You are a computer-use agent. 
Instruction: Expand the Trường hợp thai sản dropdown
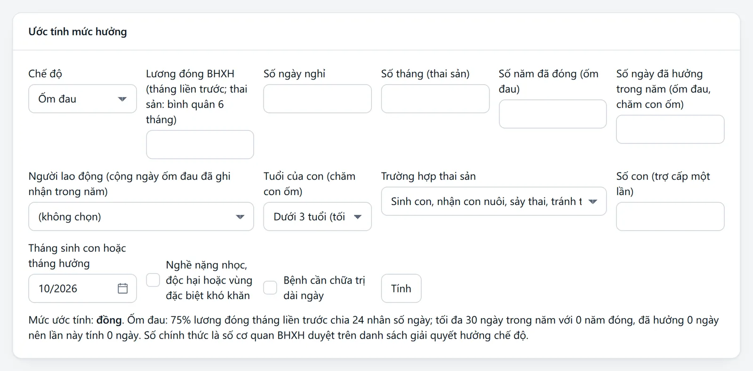coord(494,201)
